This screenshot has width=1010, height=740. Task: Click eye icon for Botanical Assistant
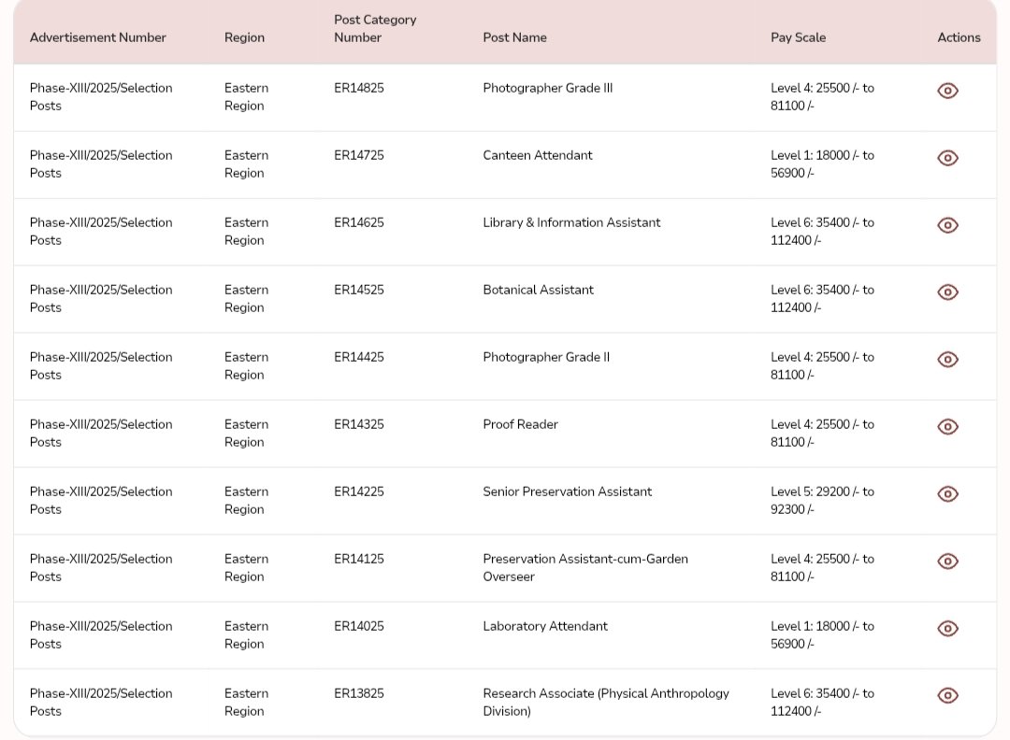(947, 292)
